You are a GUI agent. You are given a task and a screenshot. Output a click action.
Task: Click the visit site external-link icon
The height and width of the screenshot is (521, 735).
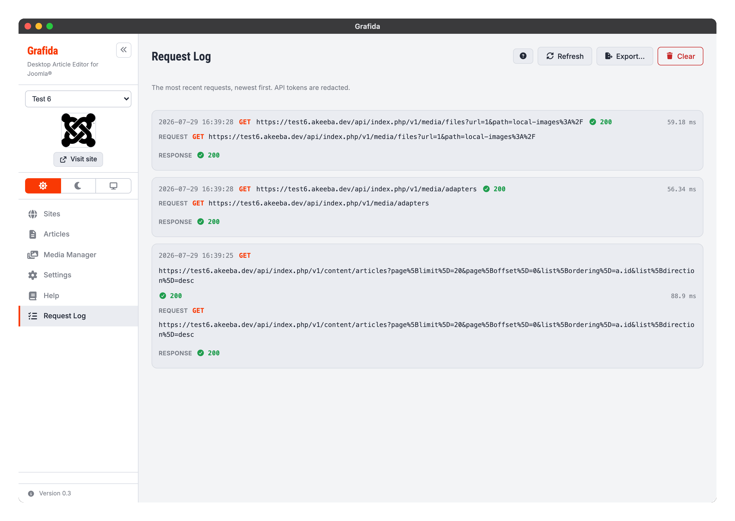point(63,159)
